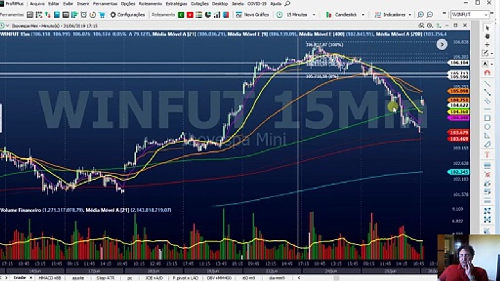Viewport: 500px width, 281px height.
Task: Select the red magnet snap tool
Action: [x=487, y=73]
